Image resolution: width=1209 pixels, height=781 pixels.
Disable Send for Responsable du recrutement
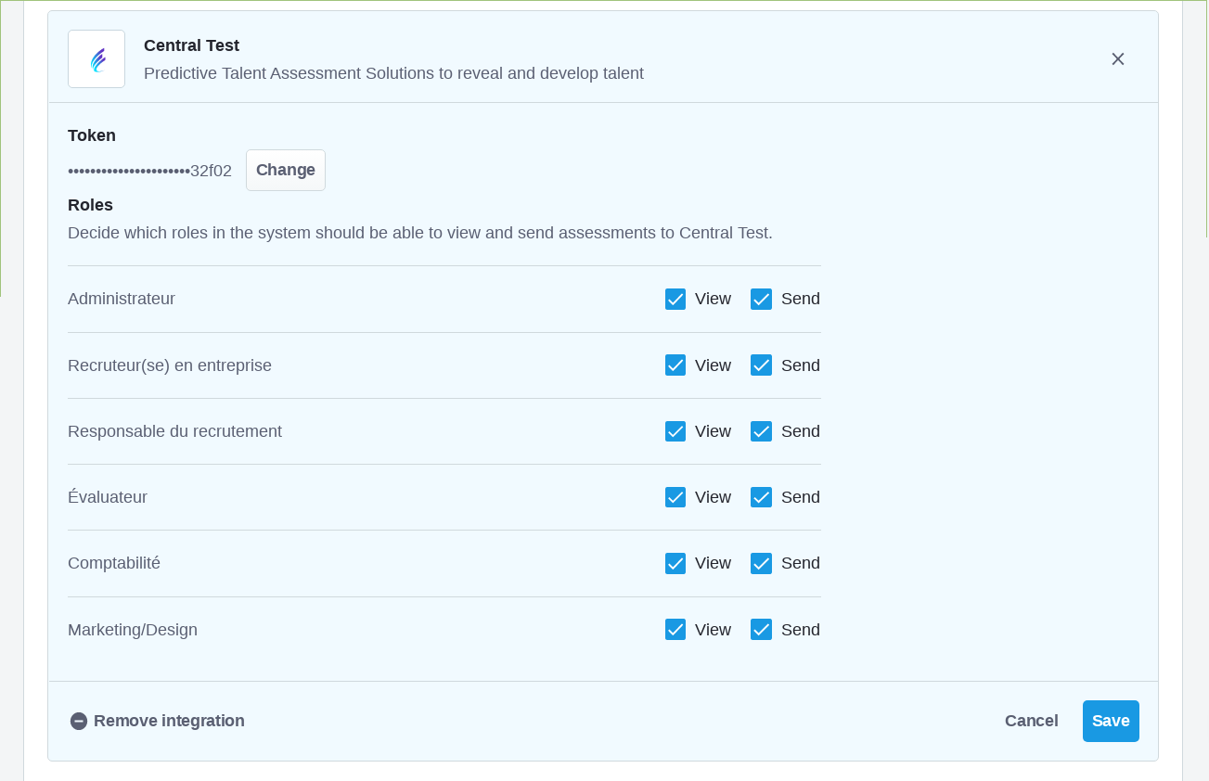pos(761,431)
